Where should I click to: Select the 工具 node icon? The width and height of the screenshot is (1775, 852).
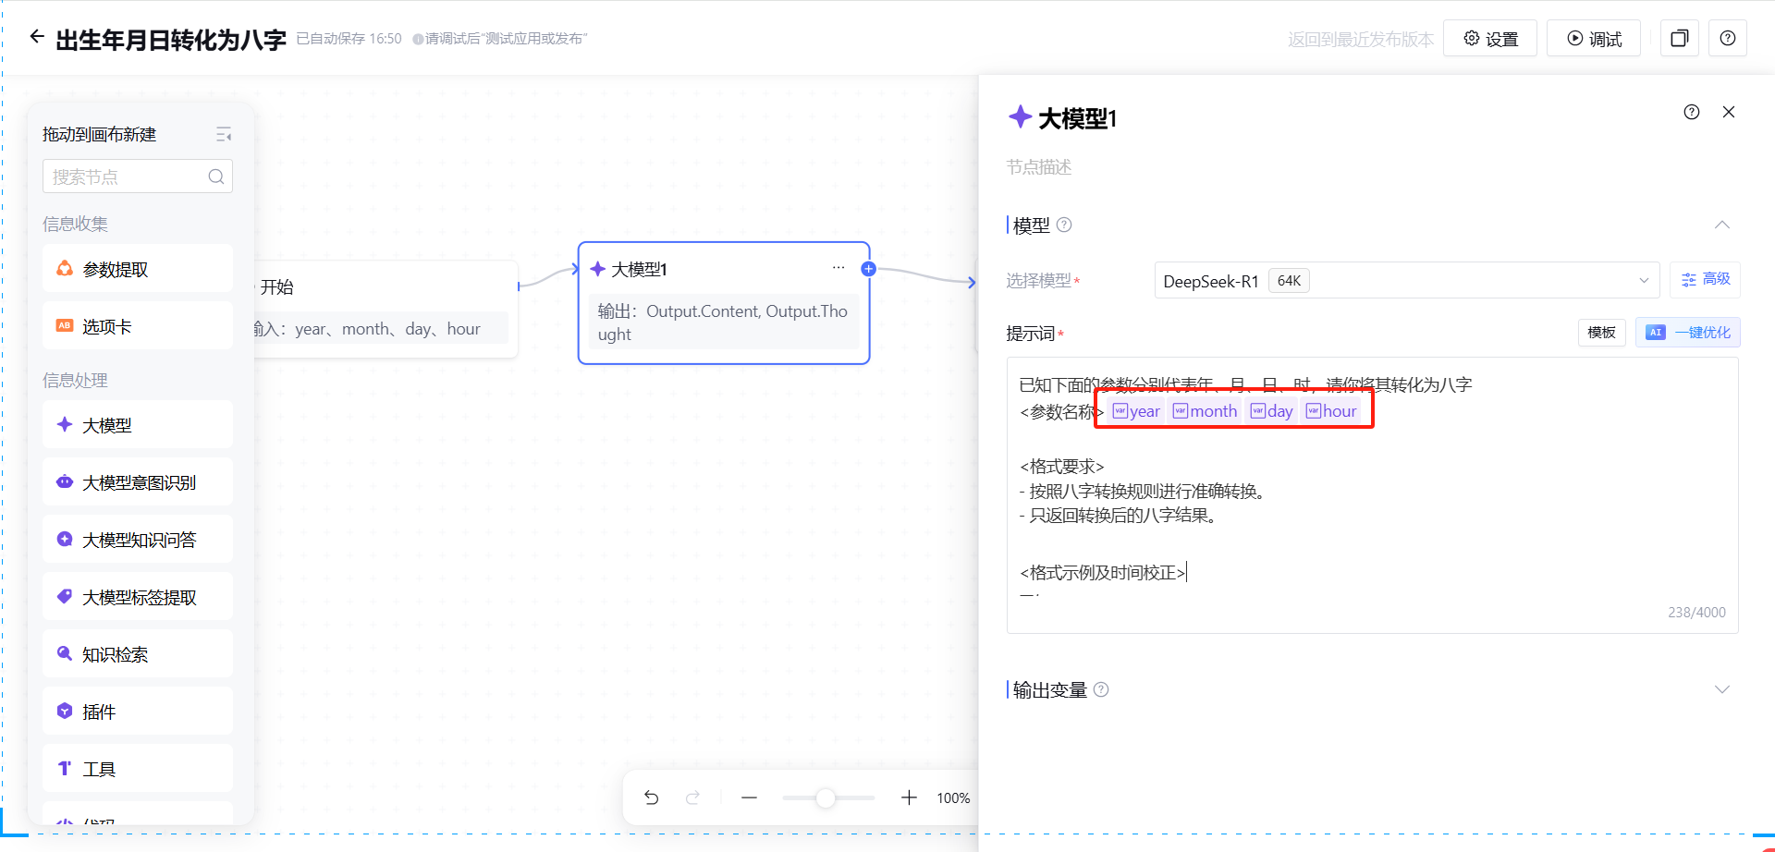65,769
